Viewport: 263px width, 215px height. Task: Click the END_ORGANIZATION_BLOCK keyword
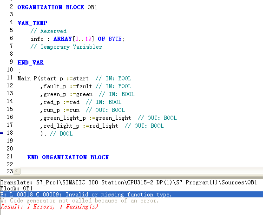click(x=68, y=157)
